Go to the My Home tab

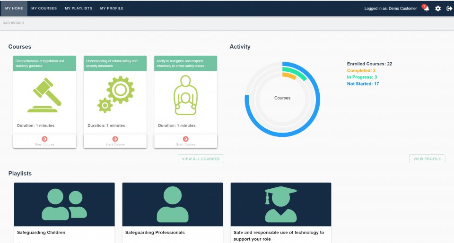click(x=14, y=8)
